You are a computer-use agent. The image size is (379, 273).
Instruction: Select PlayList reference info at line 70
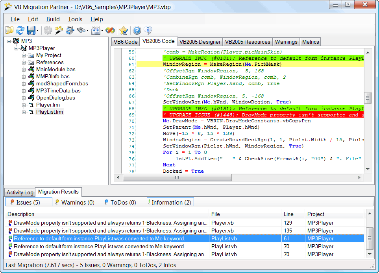[x=185, y=246]
